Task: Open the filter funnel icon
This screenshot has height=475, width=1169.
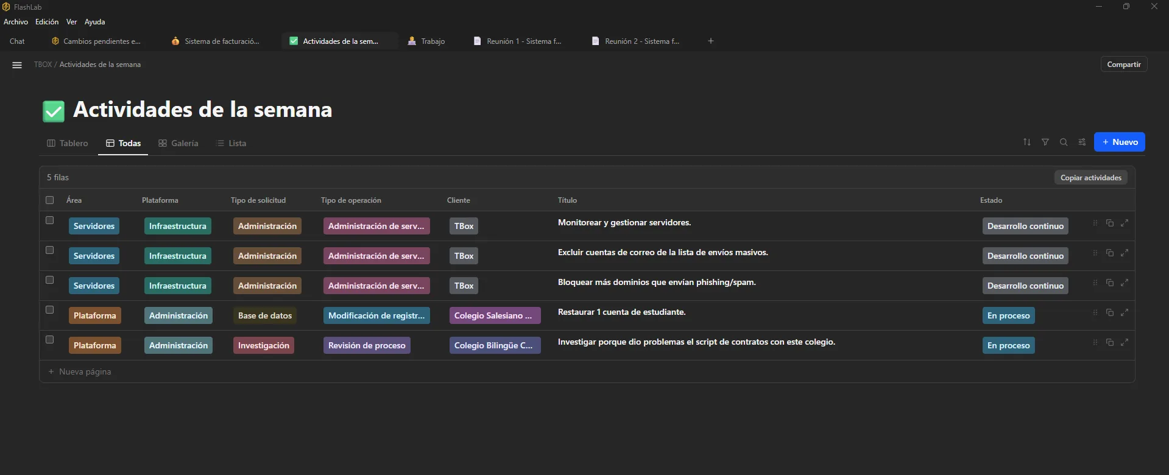Action: pyautogui.click(x=1045, y=142)
